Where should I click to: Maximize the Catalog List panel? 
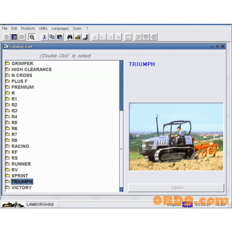(217, 46)
